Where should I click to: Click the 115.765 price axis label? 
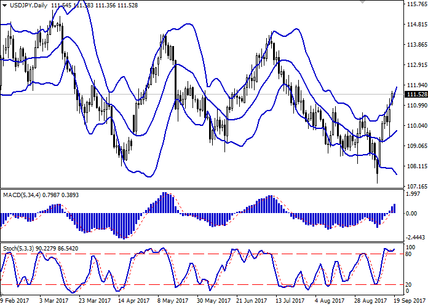417,4
